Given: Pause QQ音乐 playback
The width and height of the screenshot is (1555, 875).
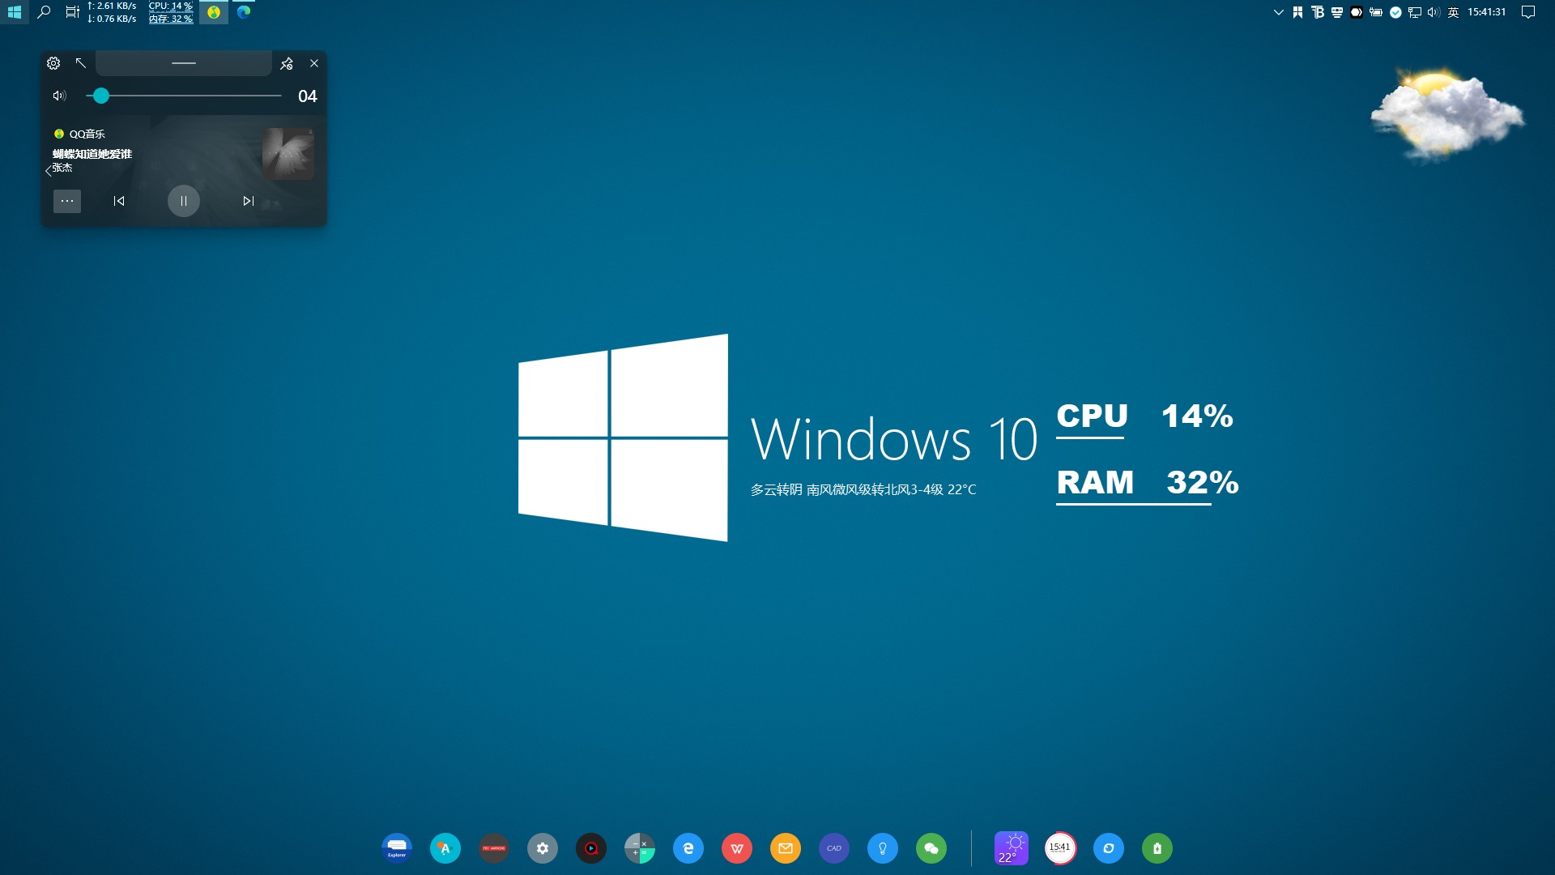Looking at the screenshot, I should 184,201.
